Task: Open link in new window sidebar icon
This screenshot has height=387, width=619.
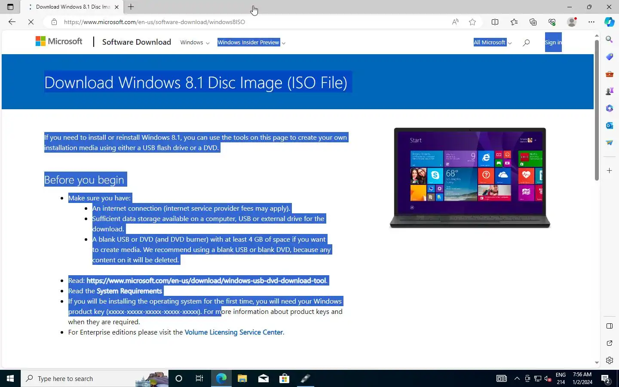Action: point(609,343)
